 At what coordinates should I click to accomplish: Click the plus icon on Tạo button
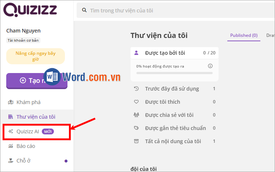click(23, 80)
